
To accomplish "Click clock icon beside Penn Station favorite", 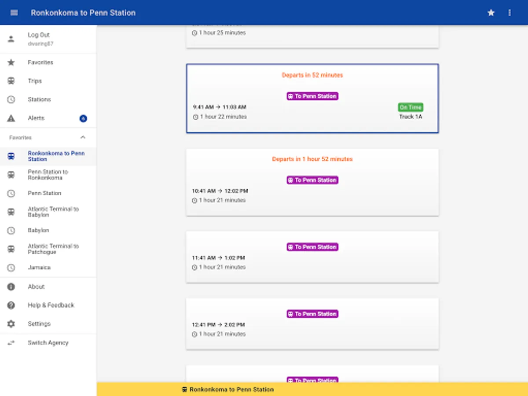I will point(11,193).
